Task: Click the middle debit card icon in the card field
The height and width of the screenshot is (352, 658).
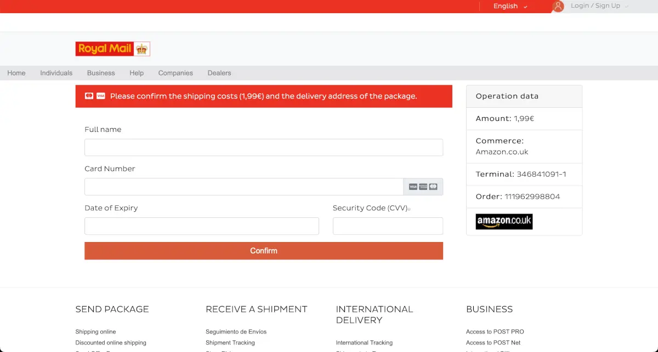Action: [423, 186]
